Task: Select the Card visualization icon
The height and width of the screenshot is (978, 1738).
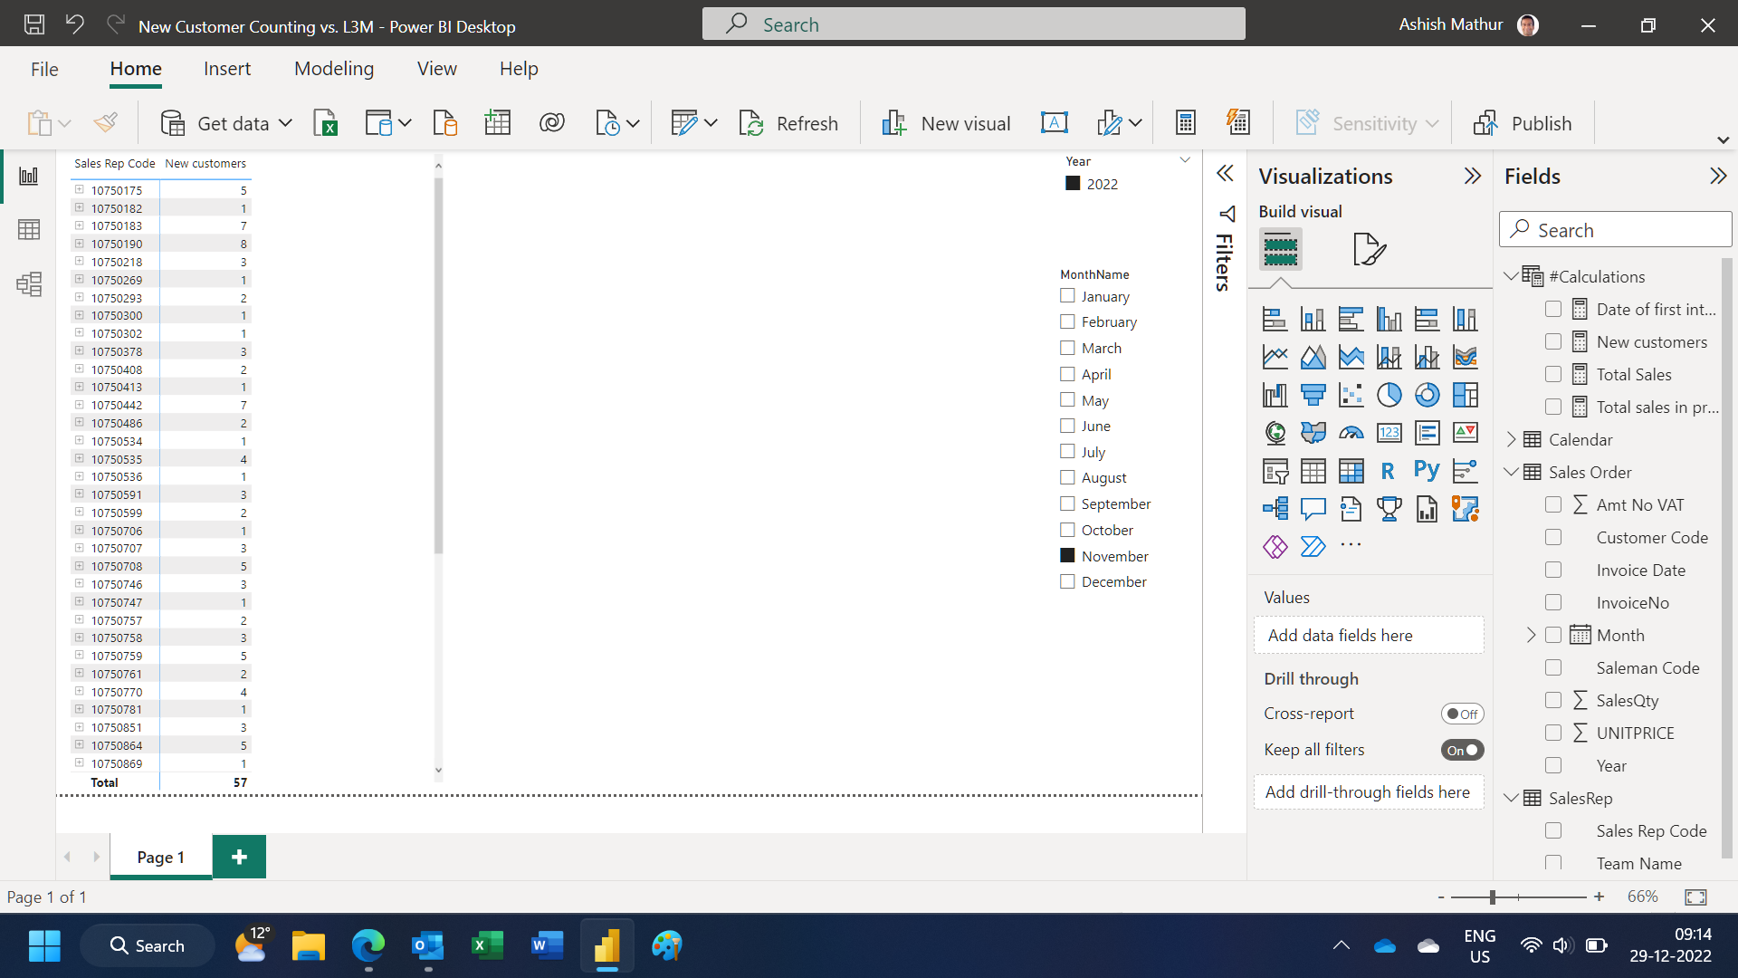Action: 1389,433
